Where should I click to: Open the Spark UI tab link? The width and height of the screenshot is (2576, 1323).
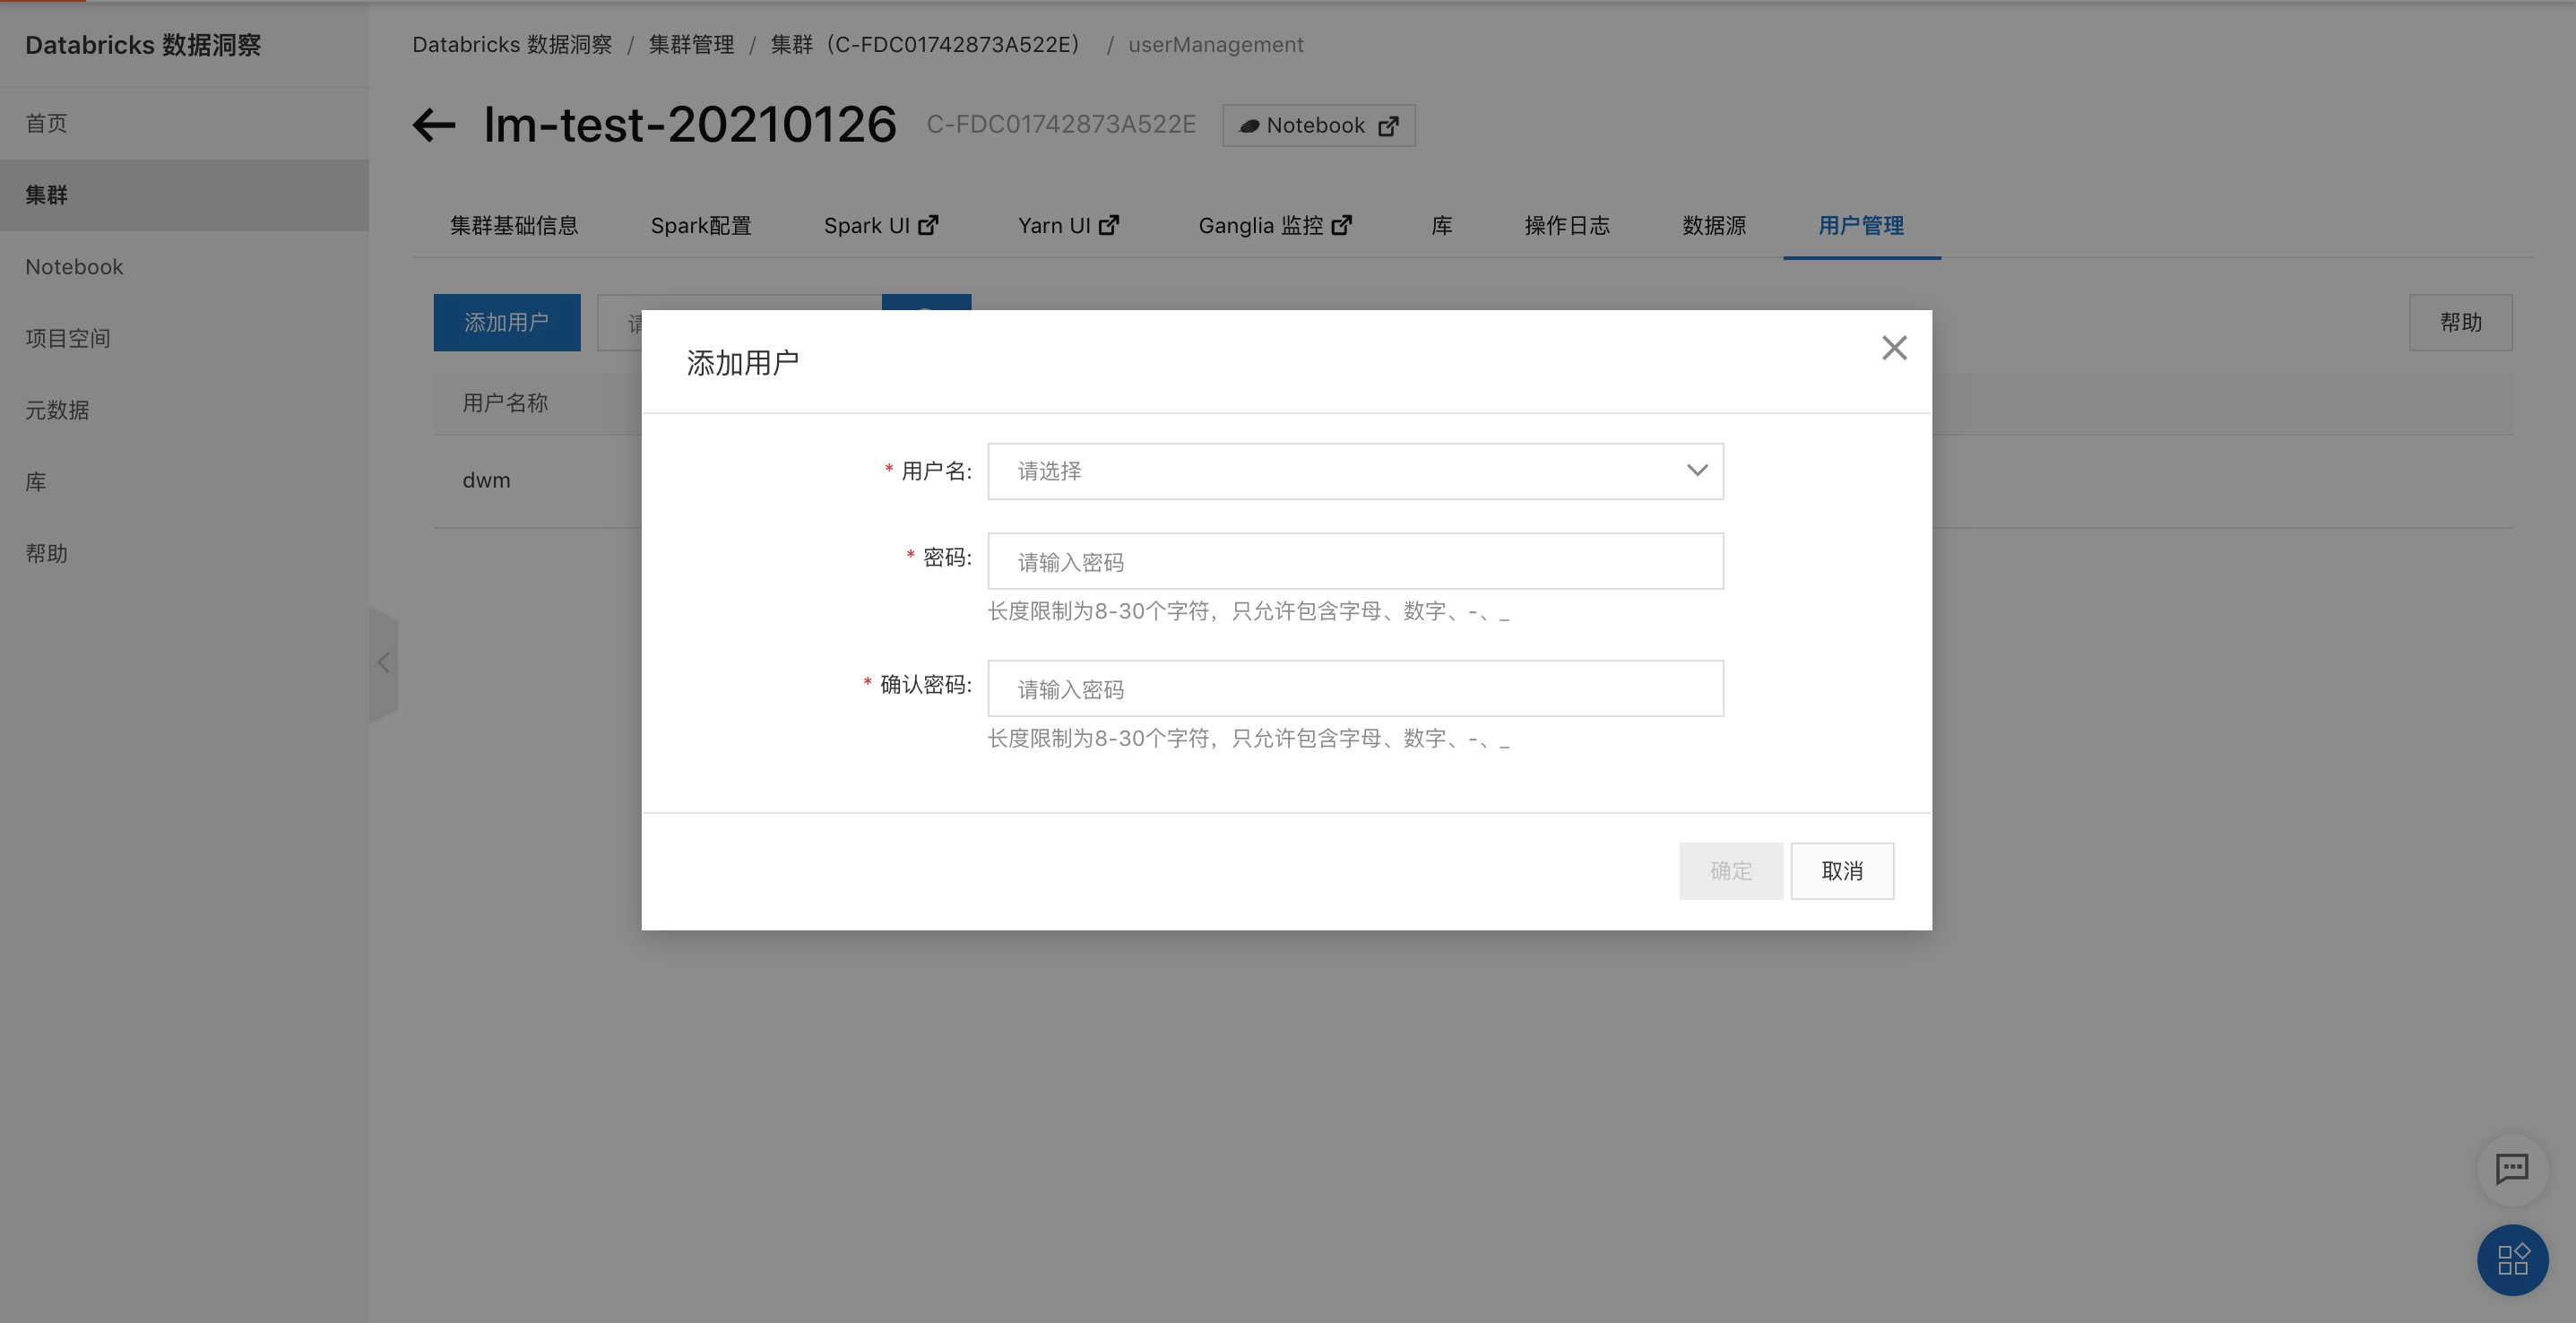(881, 226)
